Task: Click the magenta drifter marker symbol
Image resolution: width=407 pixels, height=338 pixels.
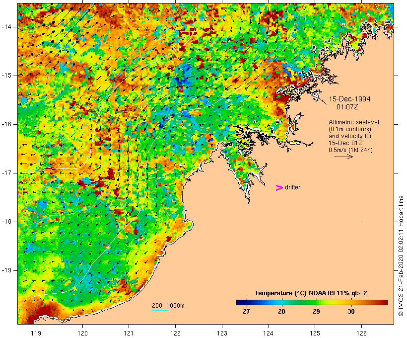Action: click(x=279, y=188)
